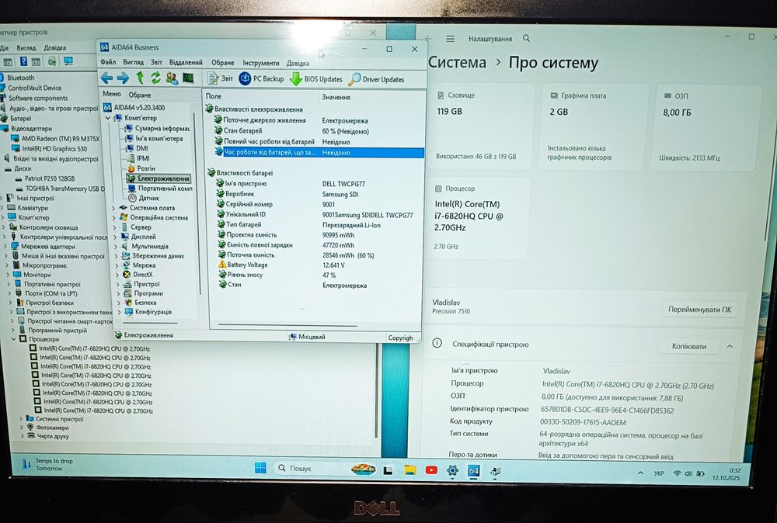Open the ОЗП memory card
Screen dimensions: 777x523
click(706, 128)
